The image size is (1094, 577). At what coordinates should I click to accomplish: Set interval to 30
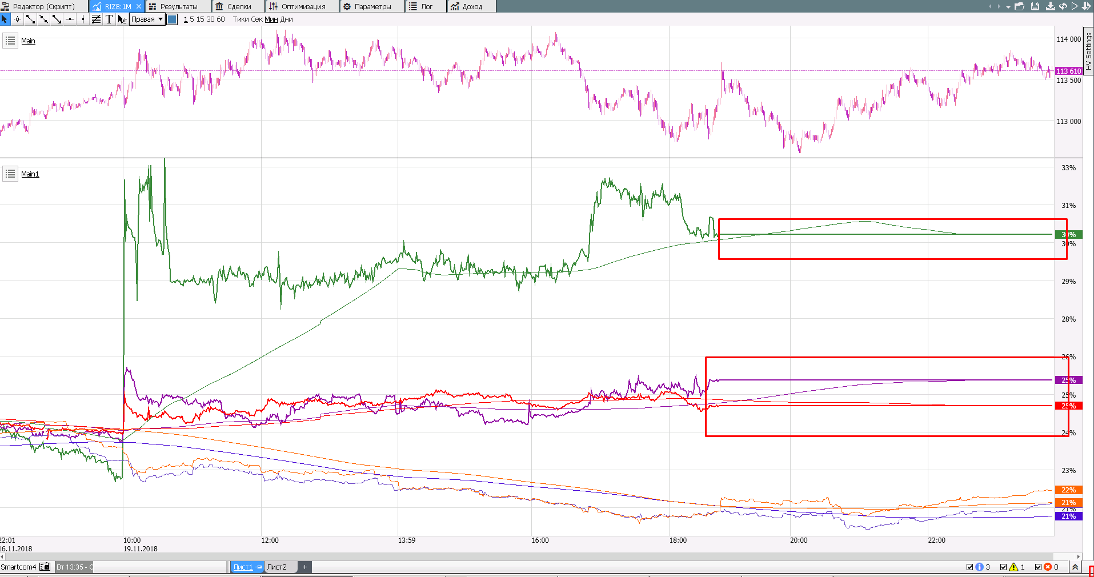coord(210,19)
